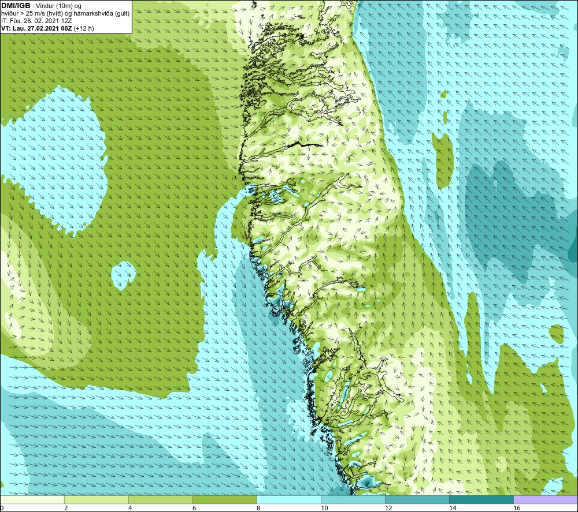Click the dark teal 14–16 m/s legend swatch
Image resolution: width=578 pixels, height=512 pixels.
(x=481, y=499)
